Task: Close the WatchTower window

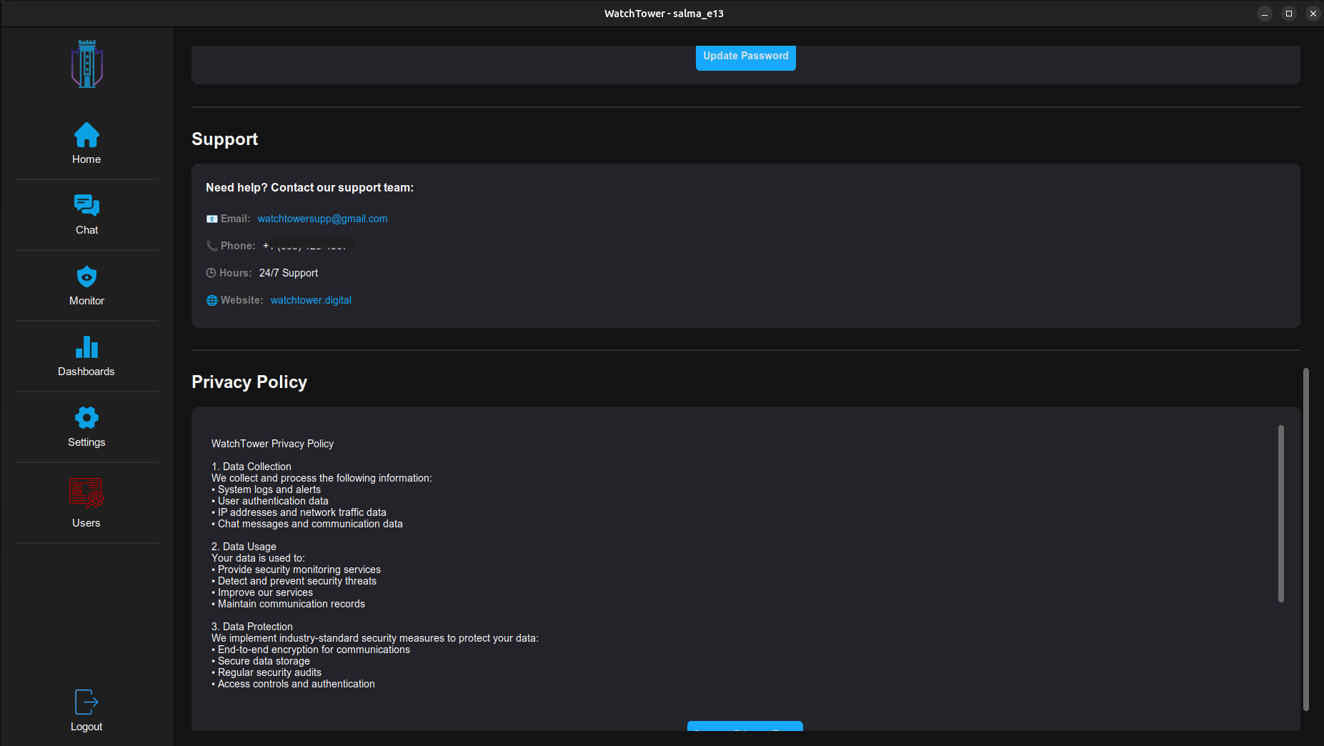Action: pos(1313,14)
